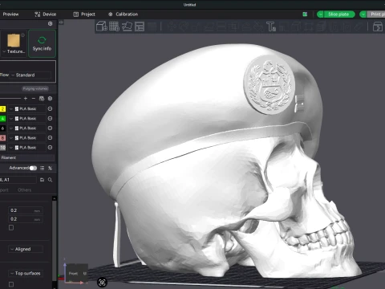
Task: Click pink filament 8 color swatch
Action: tap(2, 138)
